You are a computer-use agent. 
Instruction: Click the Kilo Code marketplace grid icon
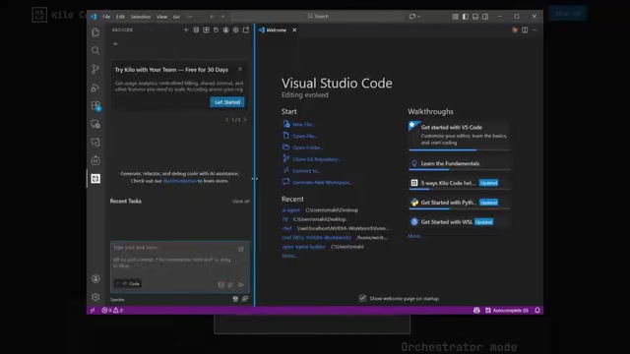pos(206,30)
